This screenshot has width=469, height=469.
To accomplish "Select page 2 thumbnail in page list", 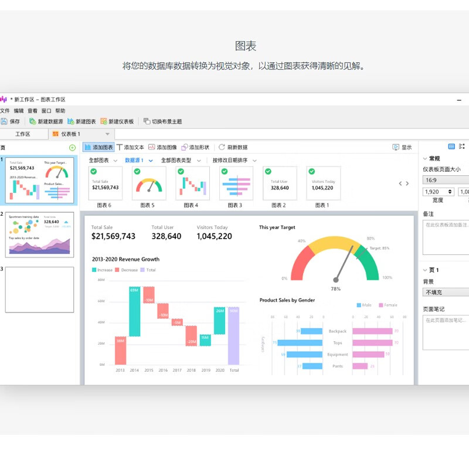I will click(x=40, y=235).
